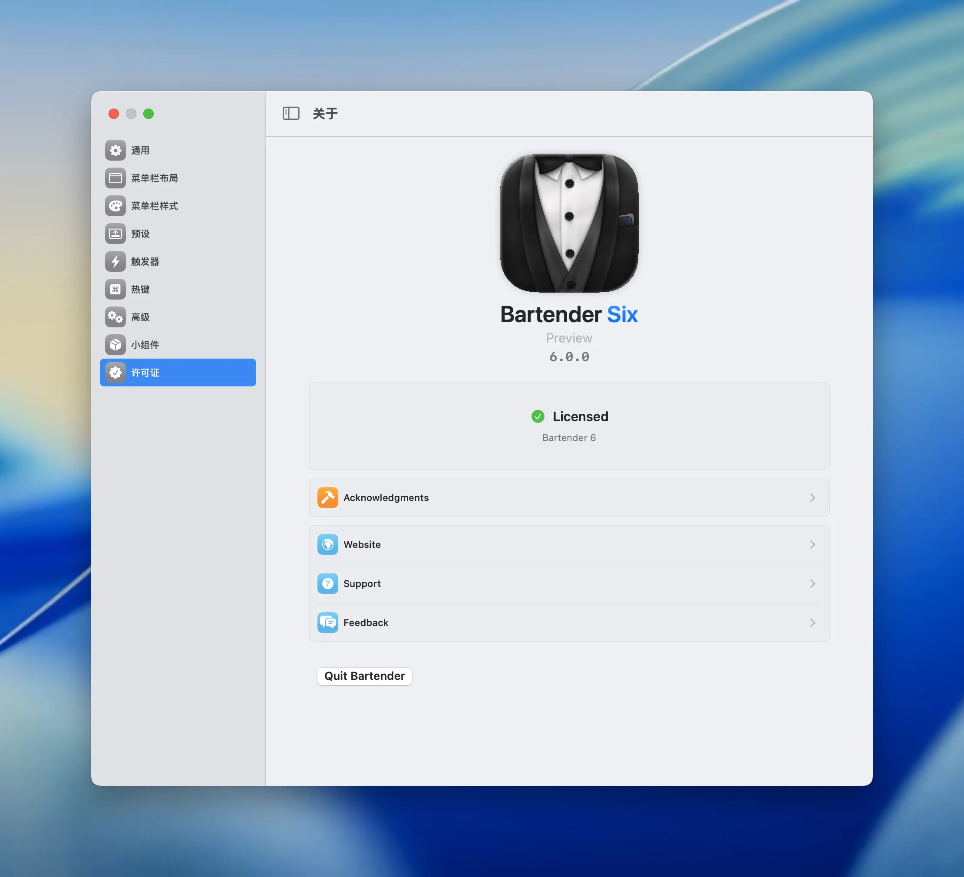Open the 高级 settings

click(x=178, y=317)
